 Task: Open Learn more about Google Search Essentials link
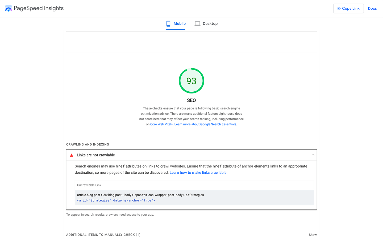pos(205,124)
